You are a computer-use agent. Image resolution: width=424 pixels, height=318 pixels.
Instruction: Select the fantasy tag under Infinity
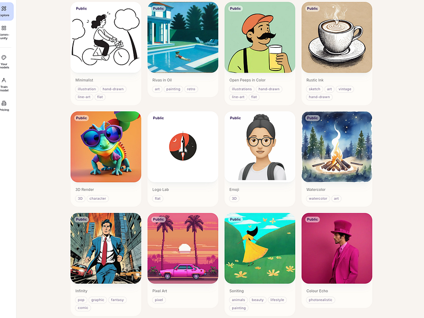point(117,300)
